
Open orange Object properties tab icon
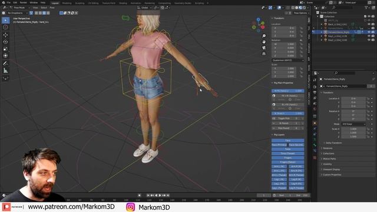[315, 123]
